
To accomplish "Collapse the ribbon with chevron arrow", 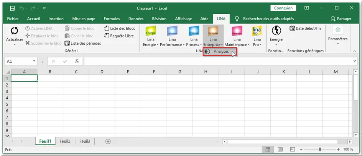I will coord(355,51).
